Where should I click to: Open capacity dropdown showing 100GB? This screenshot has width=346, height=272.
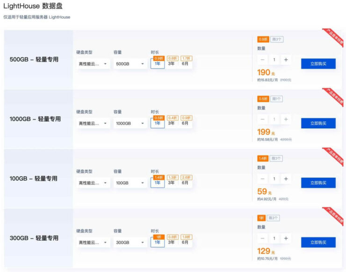pyautogui.click(x=130, y=183)
